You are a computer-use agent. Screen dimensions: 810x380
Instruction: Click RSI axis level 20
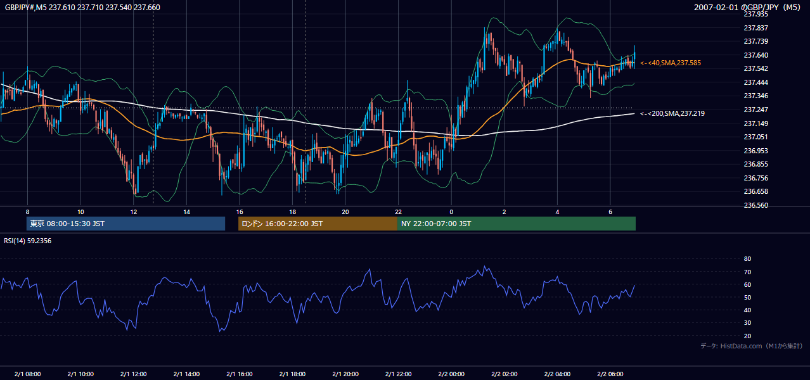pyautogui.click(x=747, y=336)
